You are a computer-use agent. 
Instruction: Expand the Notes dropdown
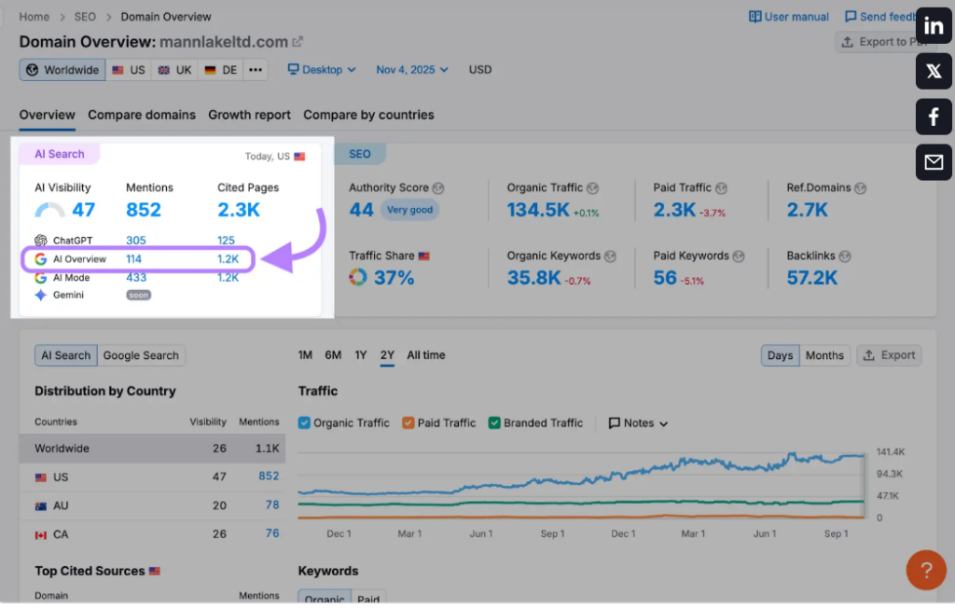click(639, 422)
